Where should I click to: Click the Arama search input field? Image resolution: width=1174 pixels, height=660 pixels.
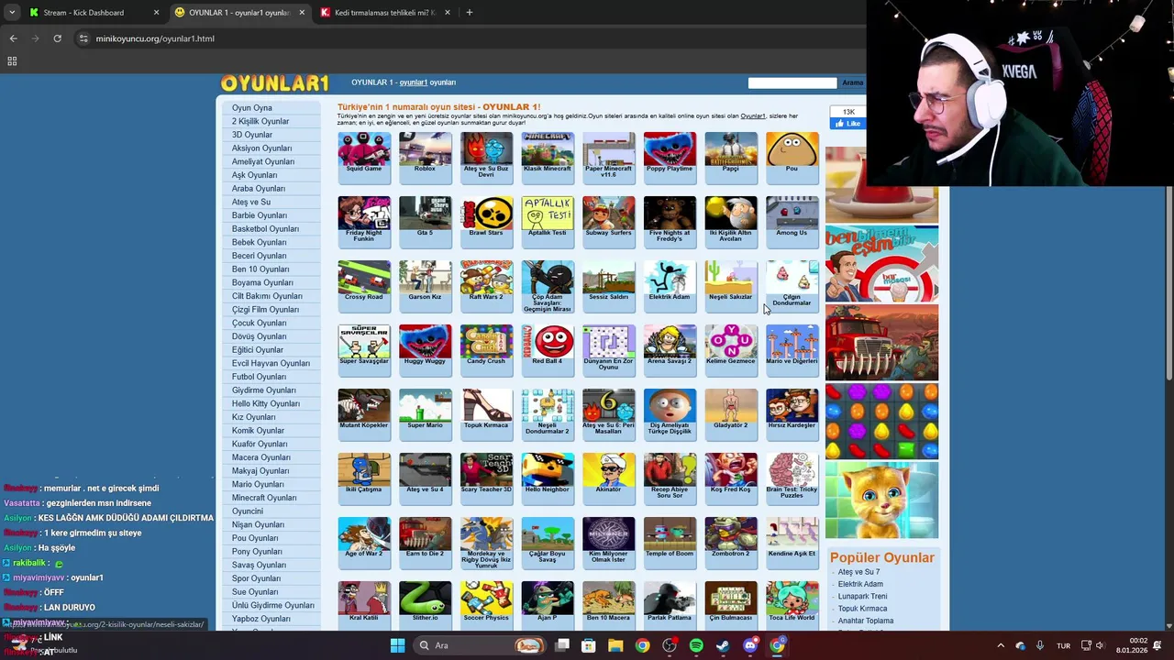[x=792, y=82]
